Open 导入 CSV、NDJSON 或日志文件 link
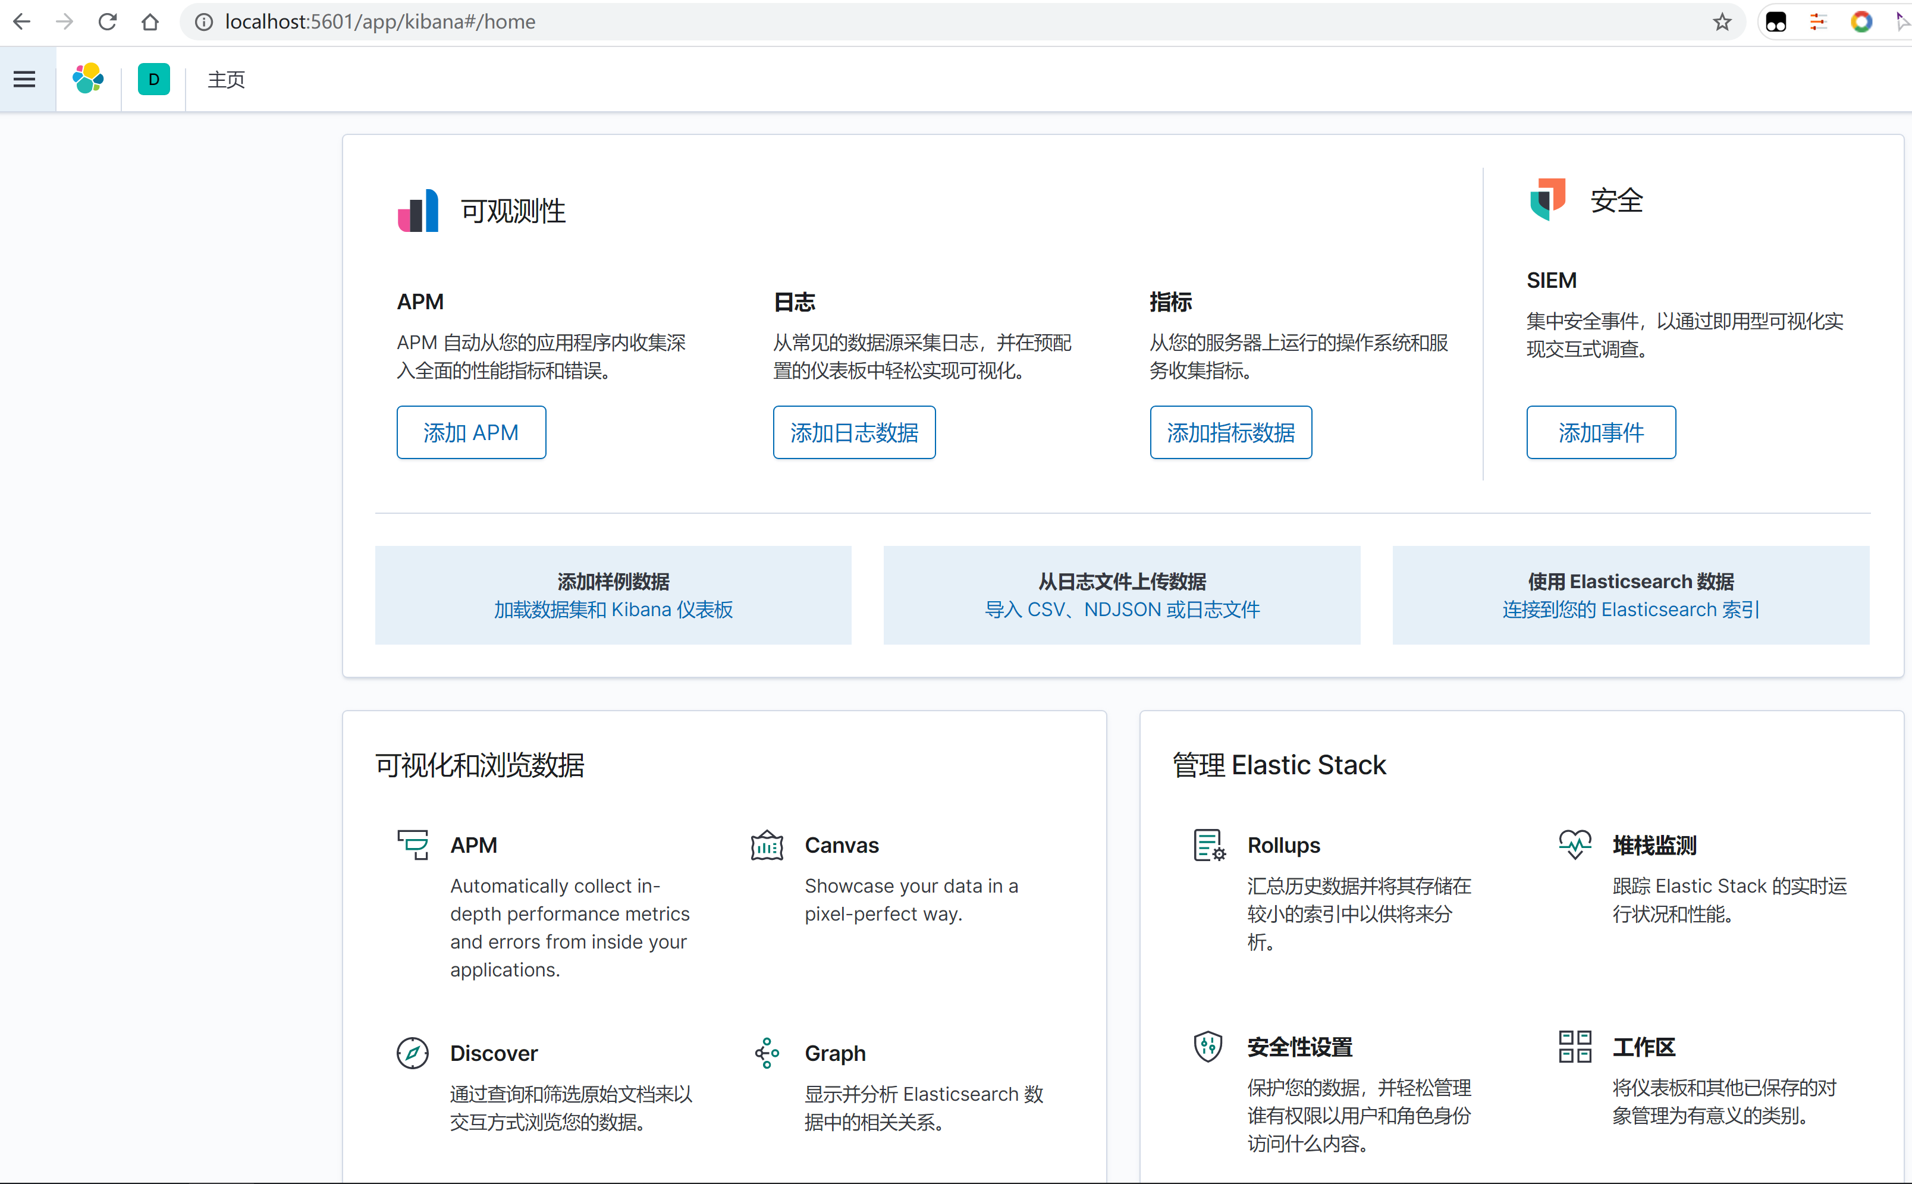This screenshot has width=1912, height=1184. pyautogui.click(x=1122, y=609)
